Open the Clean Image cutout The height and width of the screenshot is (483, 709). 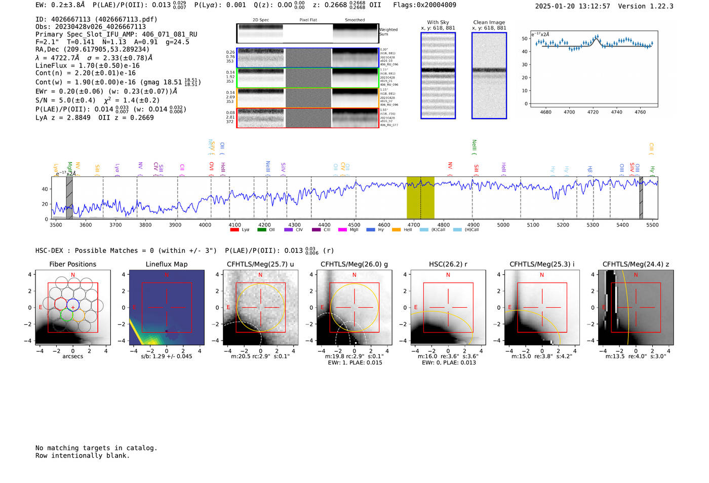click(489, 76)
